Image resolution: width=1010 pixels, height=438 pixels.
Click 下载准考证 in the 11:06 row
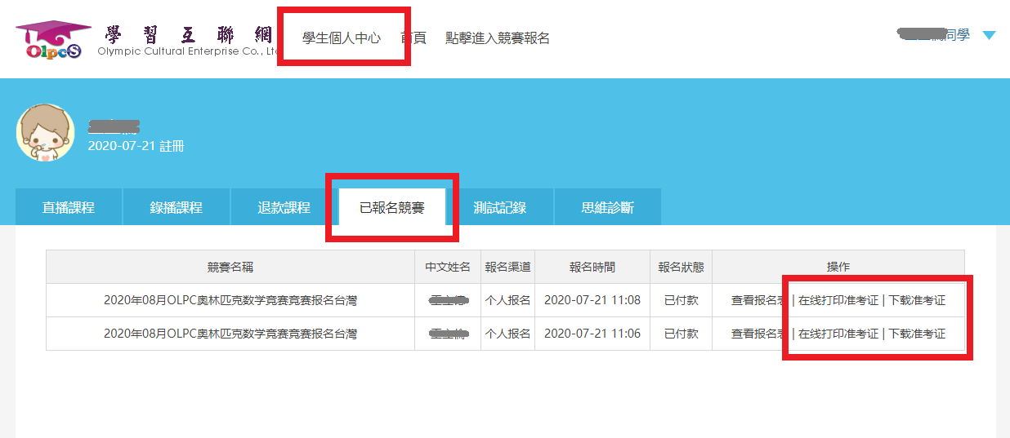click(917, 334)
